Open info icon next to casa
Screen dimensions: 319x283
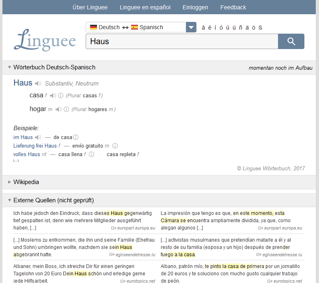60,96
